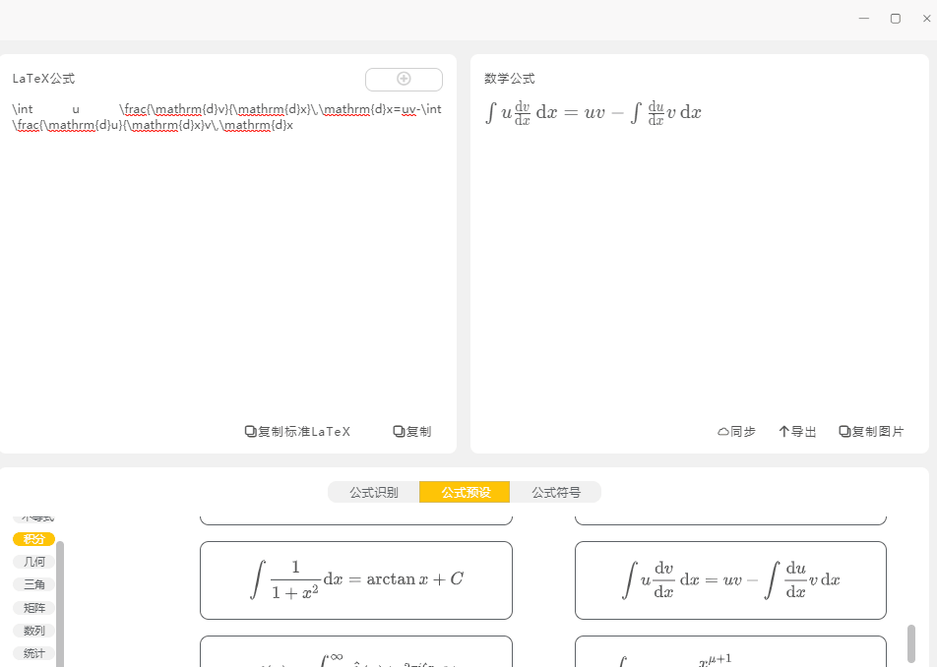The image size is (937, 667).
Task: Click the cloud icon beside 同步
Action: click(x=723, y=432)
